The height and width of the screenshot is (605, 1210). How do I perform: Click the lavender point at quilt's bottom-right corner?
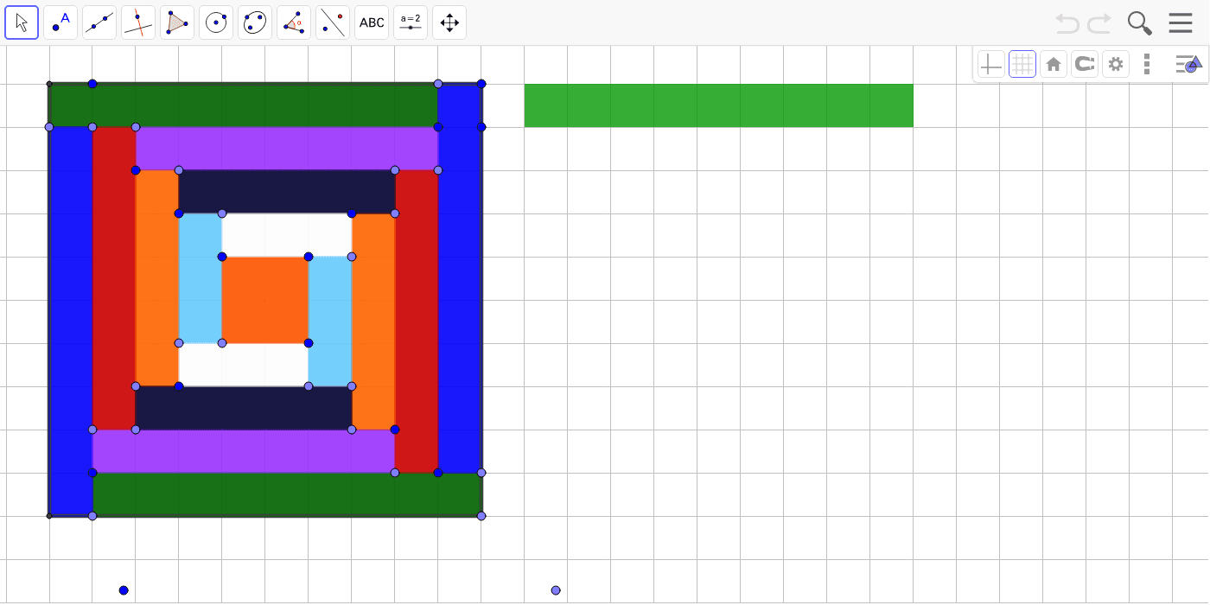pos(481,516)
